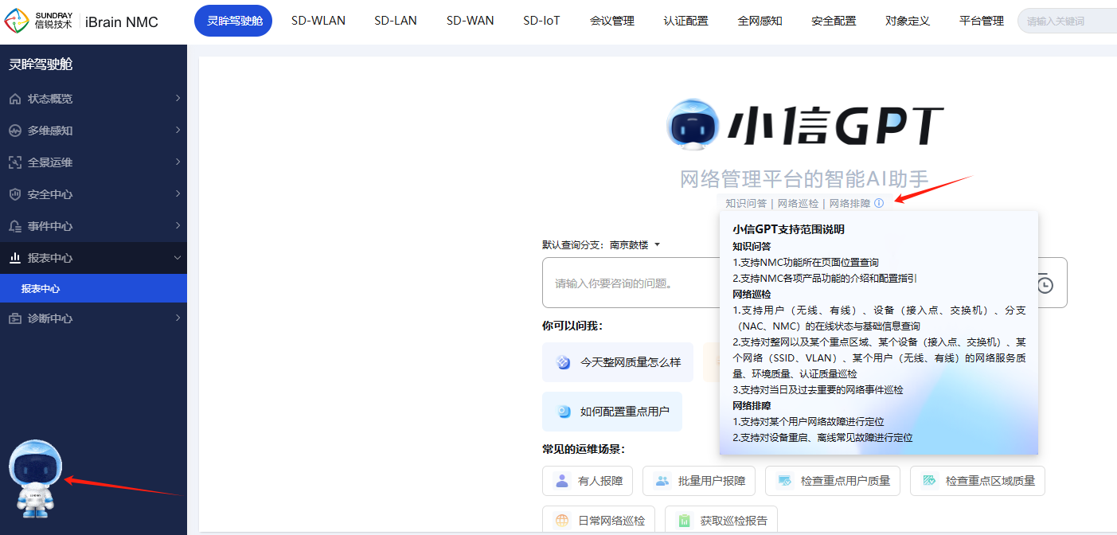Click the 你可以问我 heading
1117x535 pixels.
click(572, 326)
